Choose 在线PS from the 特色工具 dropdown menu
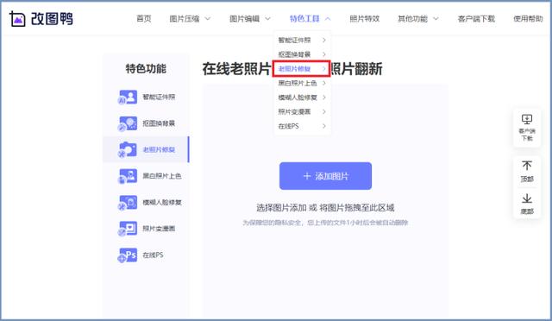The width and height of the screenshot is (552, 321). pyautogui.click(x=302, y=126)
